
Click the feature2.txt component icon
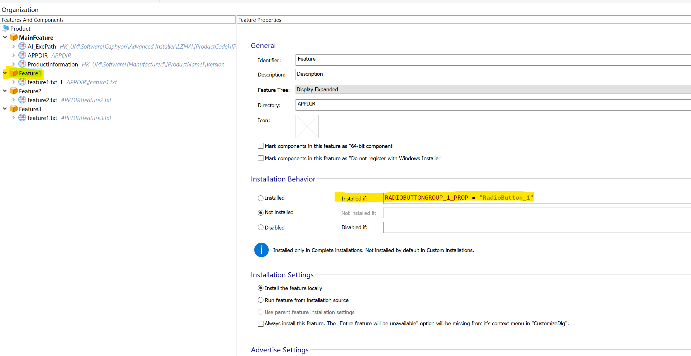(22, 100)
